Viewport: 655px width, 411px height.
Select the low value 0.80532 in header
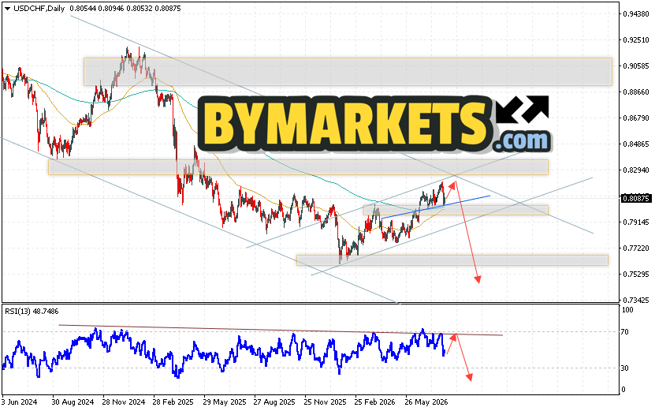[x=139, y=9]
